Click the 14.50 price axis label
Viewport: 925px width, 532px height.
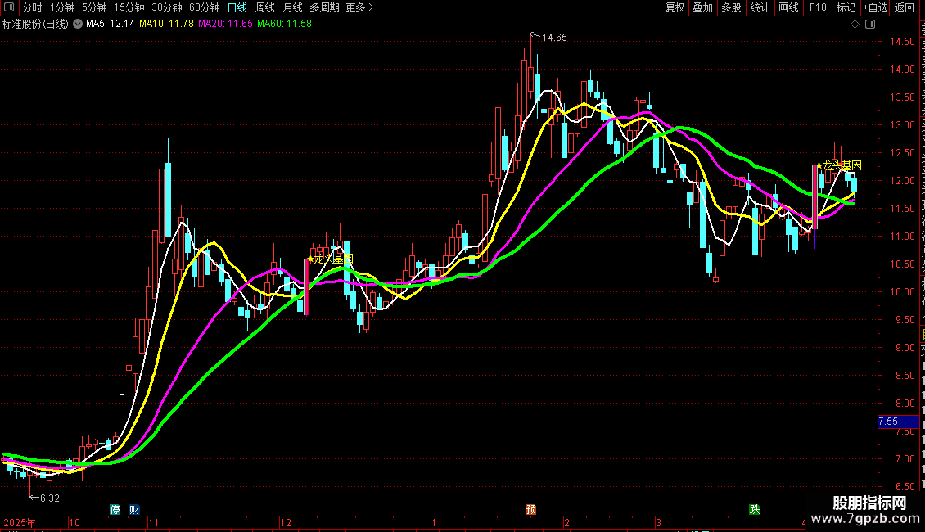coord(903,42)
